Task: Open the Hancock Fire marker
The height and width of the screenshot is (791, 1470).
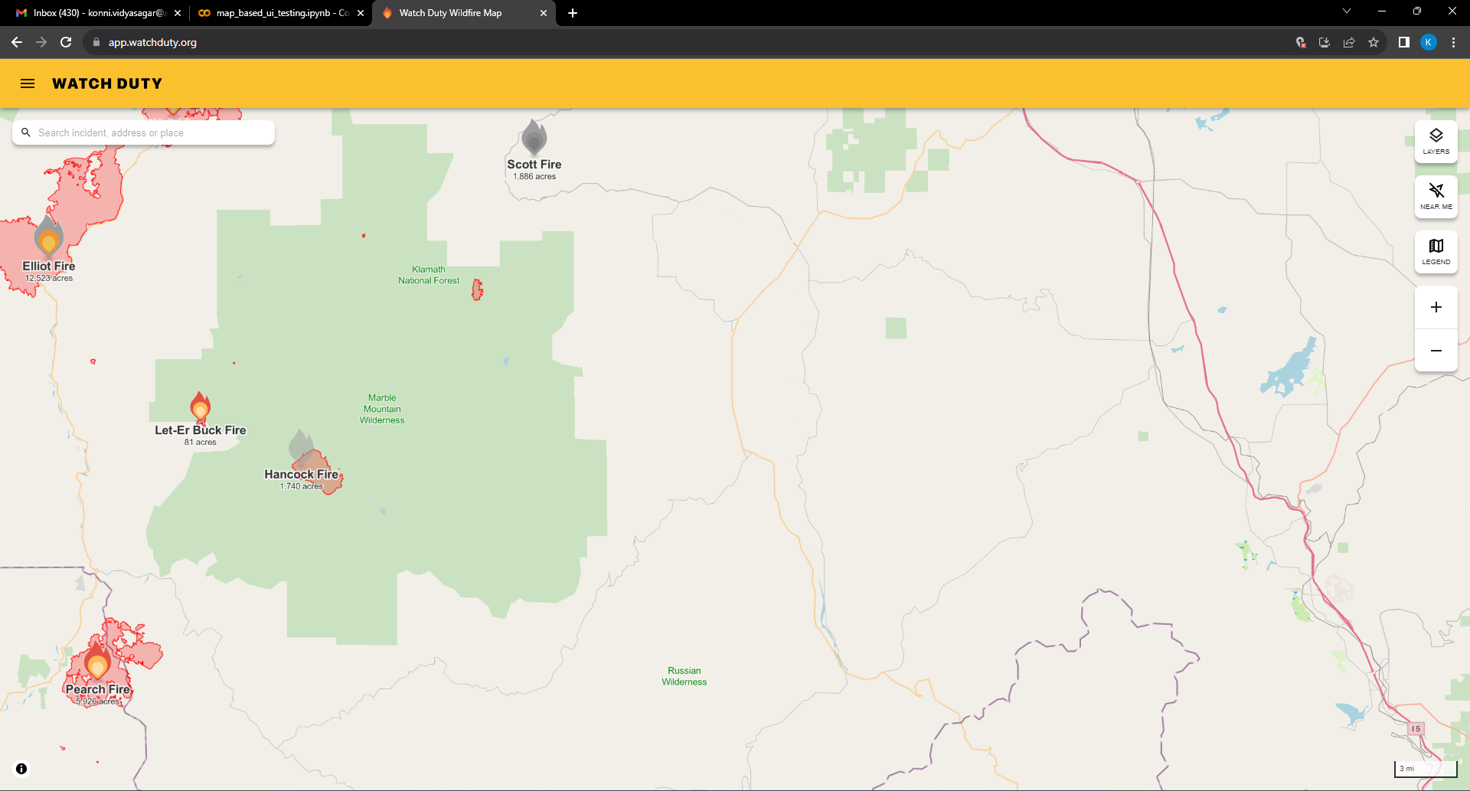Action: coord(301,447)
